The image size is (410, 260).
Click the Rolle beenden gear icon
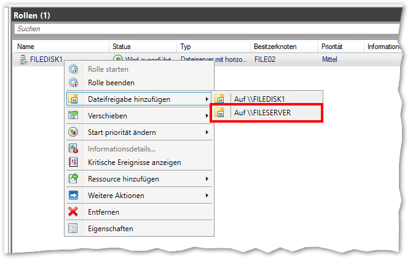click(74, 83)
